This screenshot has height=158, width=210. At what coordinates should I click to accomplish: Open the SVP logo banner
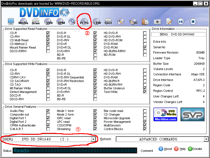click(x=192, y=114)
